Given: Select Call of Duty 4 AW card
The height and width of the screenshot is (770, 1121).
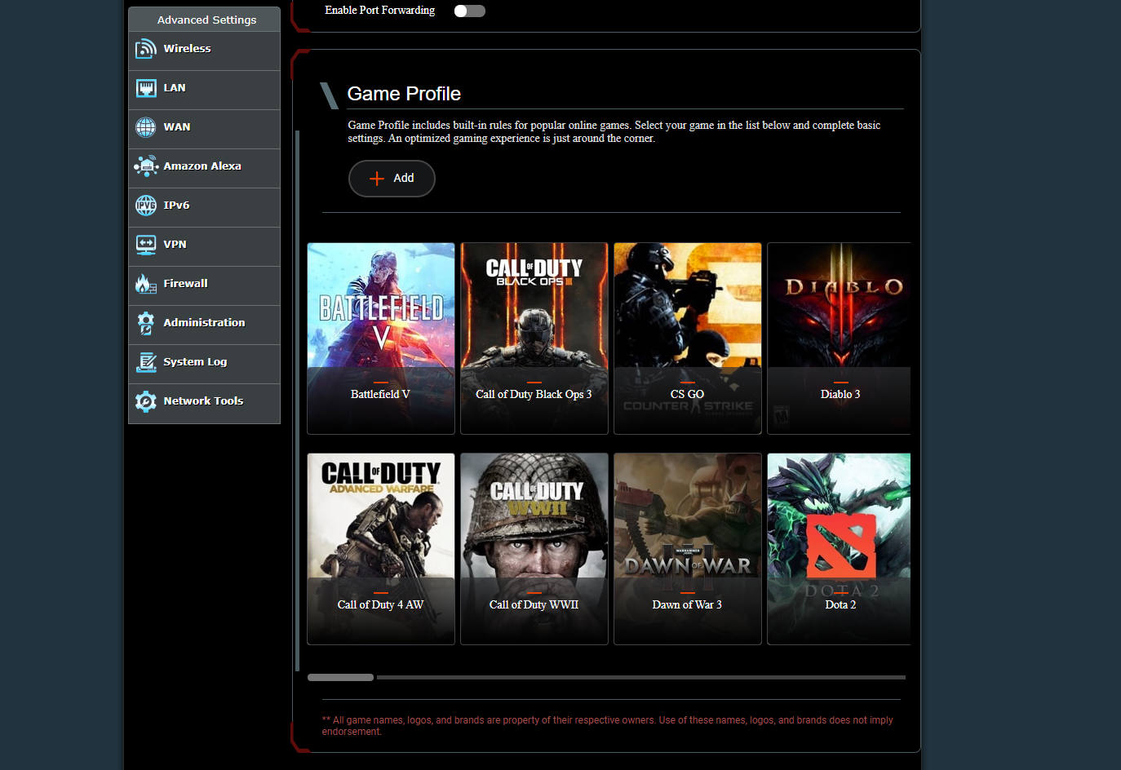Looking at the screenshot, I should tap(381, 549).
